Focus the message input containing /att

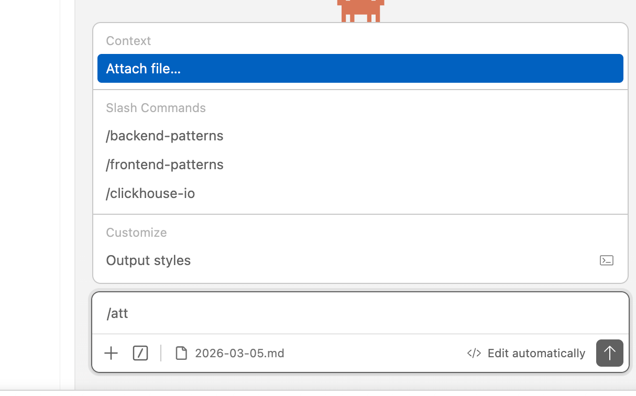tap(360, 314)
